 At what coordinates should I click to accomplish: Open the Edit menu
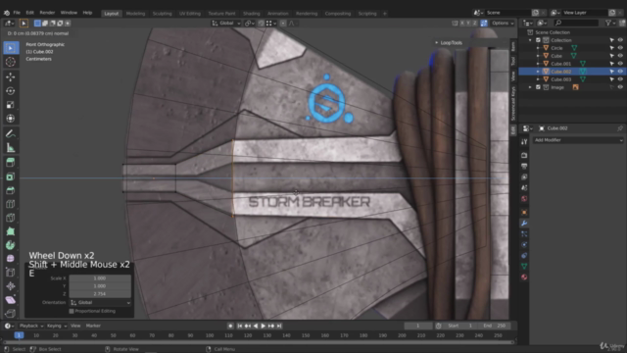[30, 13]
